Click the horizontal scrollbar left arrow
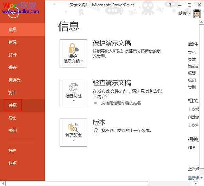 pos(3,183)
